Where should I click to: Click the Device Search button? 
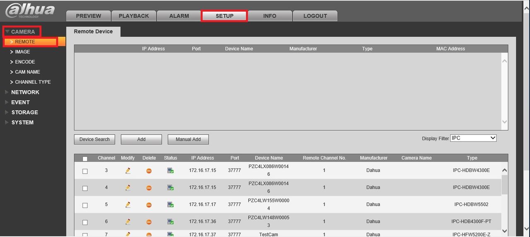(x=94, y=139)
